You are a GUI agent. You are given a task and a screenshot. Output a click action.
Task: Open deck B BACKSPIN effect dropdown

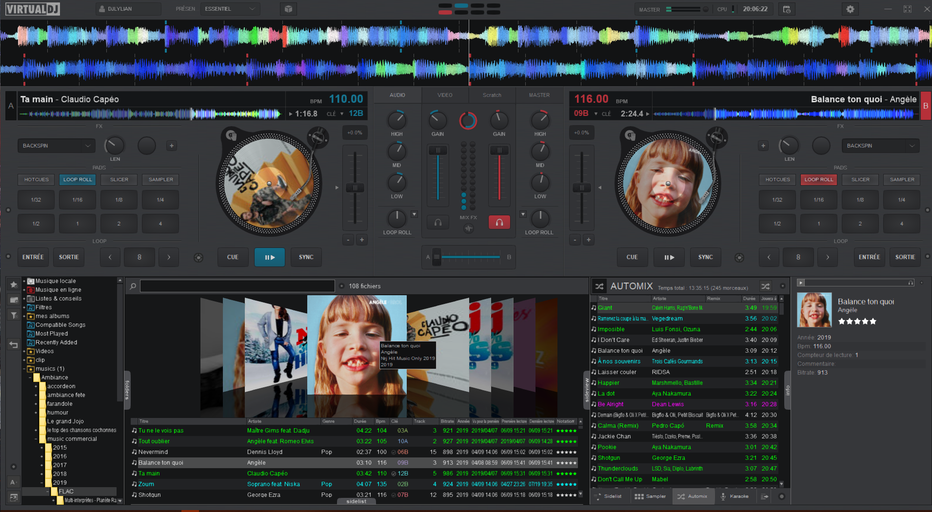pos(880,146)
